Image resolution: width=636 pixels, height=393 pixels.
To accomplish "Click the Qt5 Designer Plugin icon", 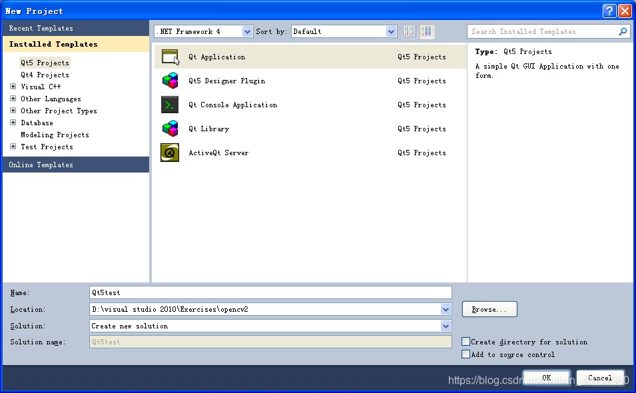I will [x=168, y=81].
